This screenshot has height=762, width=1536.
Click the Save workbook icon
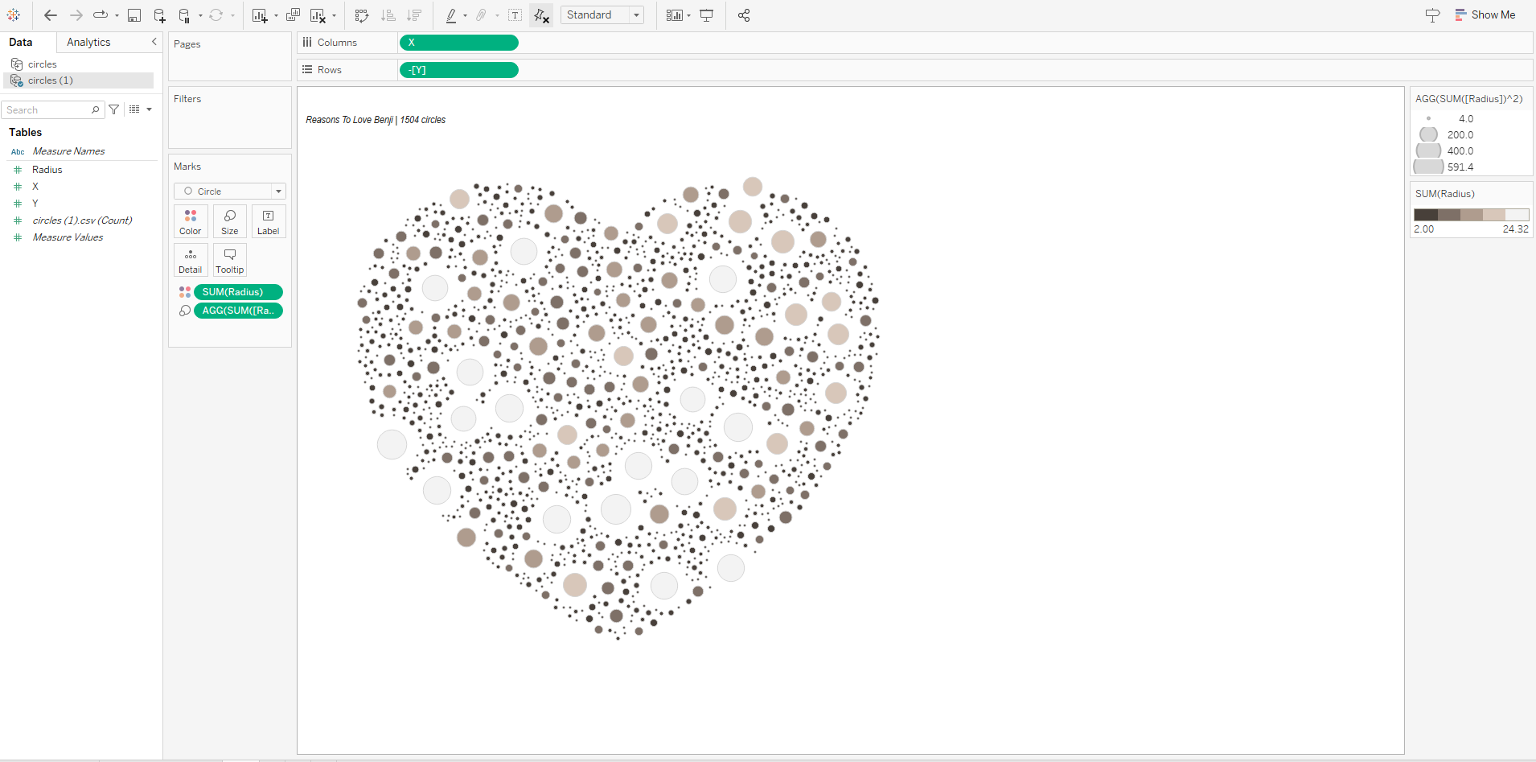point(134,15)
